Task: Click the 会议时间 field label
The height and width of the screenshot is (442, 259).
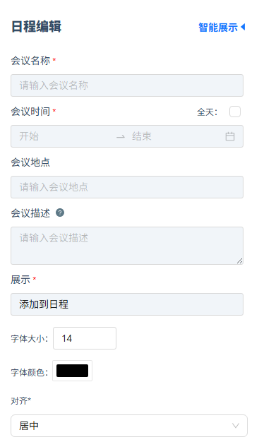Action: click(x=30, y=112)
